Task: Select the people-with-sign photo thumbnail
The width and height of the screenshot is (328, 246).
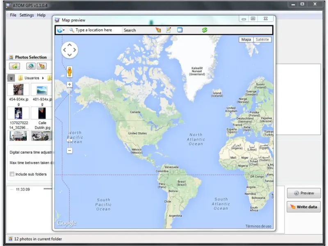Action: [x=18, y=136]
